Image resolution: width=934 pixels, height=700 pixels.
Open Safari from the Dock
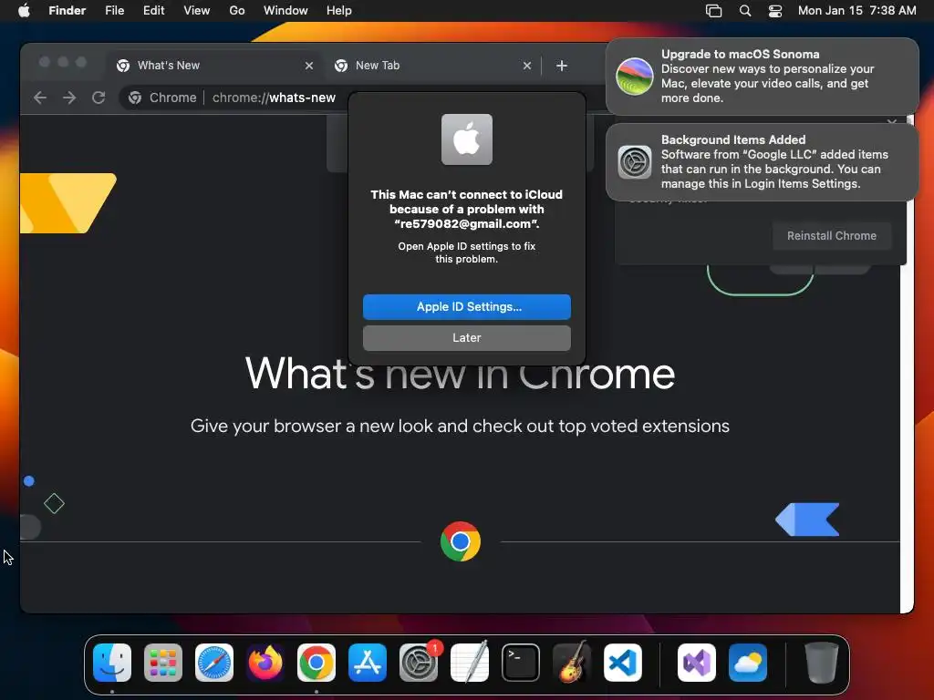click(214, 663)
